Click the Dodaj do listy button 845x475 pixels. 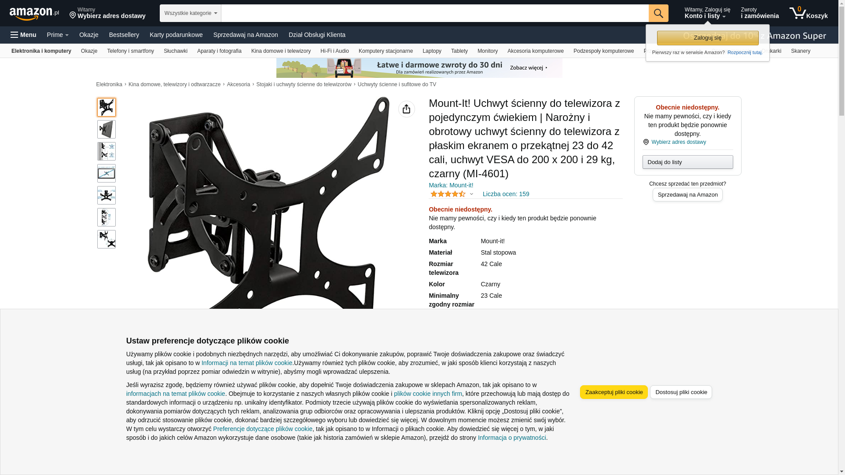tap(687, 162)
